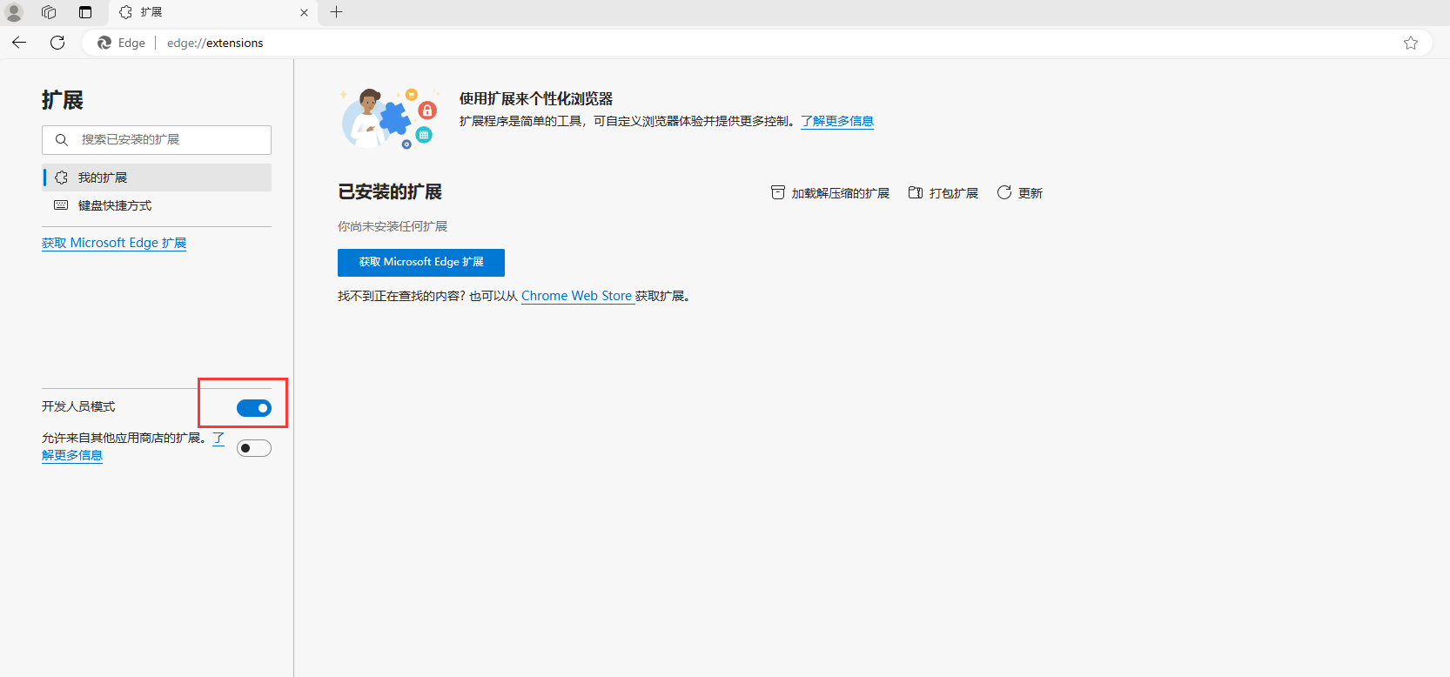
Task: Click the edge://extensions address text
Action: pos(215,43)
